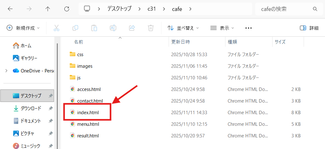The width and height of the screenshot is (325, 149).
Task: Toggle the 詳細 details pane
Action: tap(309, 28)
